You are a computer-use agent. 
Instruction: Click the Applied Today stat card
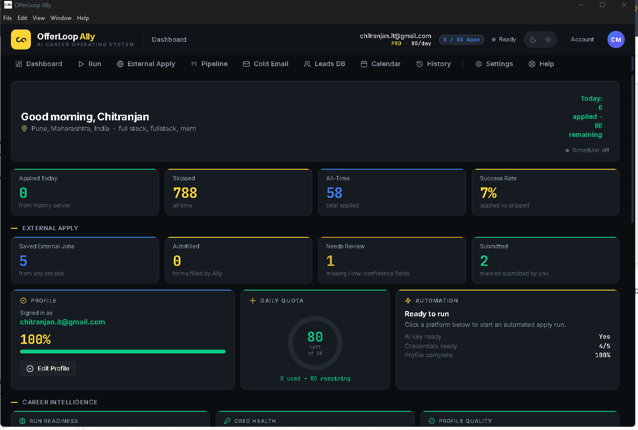pos(85,192)
